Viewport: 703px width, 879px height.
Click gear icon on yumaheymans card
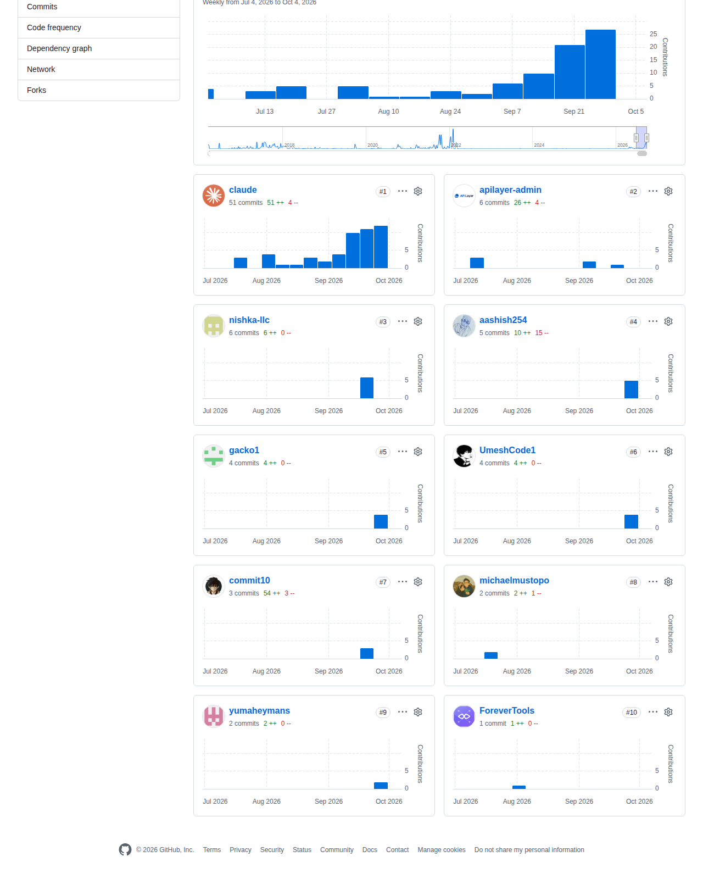418,712
